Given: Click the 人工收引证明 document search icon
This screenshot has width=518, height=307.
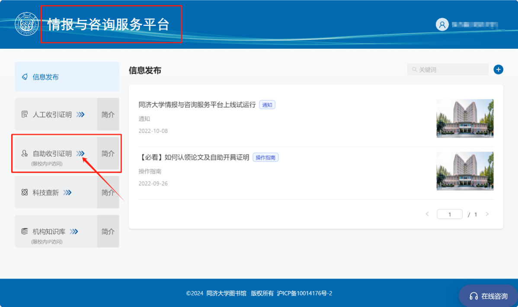Looking at the screenshot, I should [25, 114].
